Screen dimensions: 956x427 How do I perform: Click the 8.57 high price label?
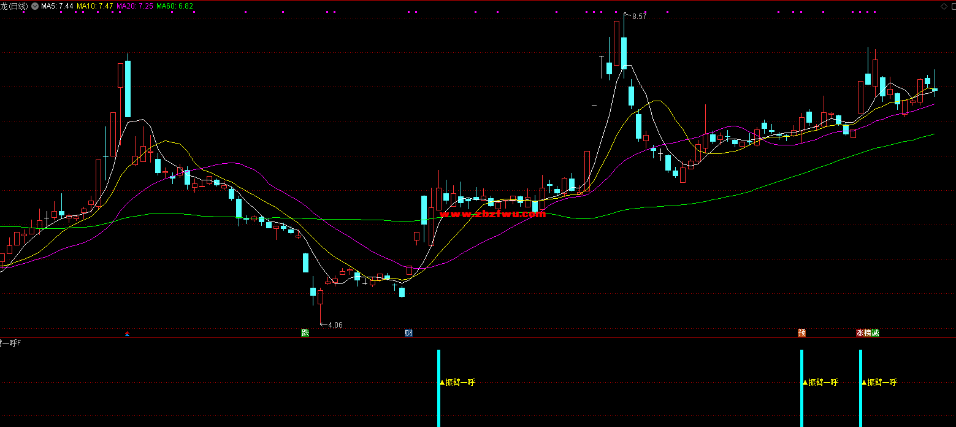[639, 17]
